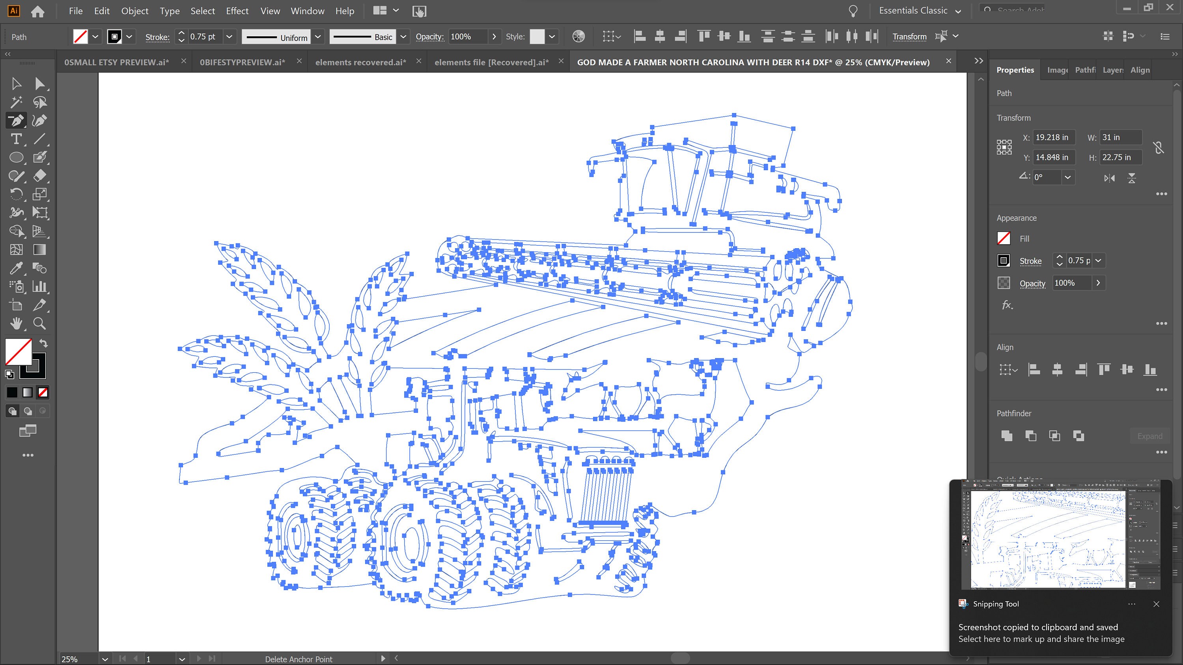Open the Stroke weight dropdown
This screenshot has width=1183, height=665.
point(229,37)
